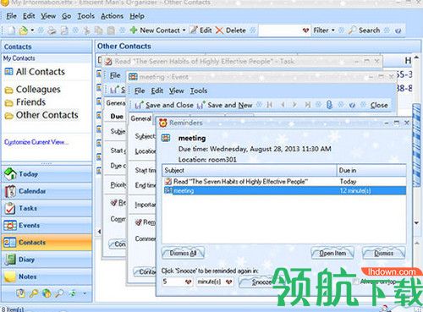
Task: Click the Print Preview icon in main toolbar
Action: tap(64, 30)
